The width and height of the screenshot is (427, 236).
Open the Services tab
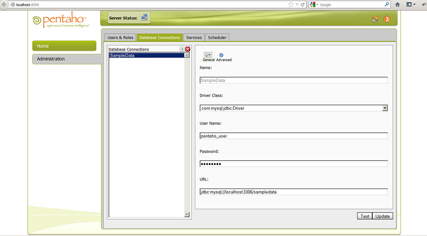194,37
